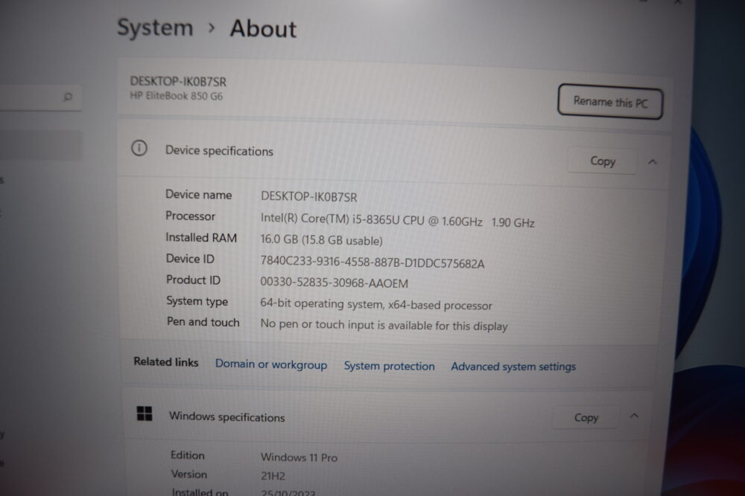Viewport: 745px width, 496px height.
Task: Click the Edition label
Action: click(x=188, y=455)
